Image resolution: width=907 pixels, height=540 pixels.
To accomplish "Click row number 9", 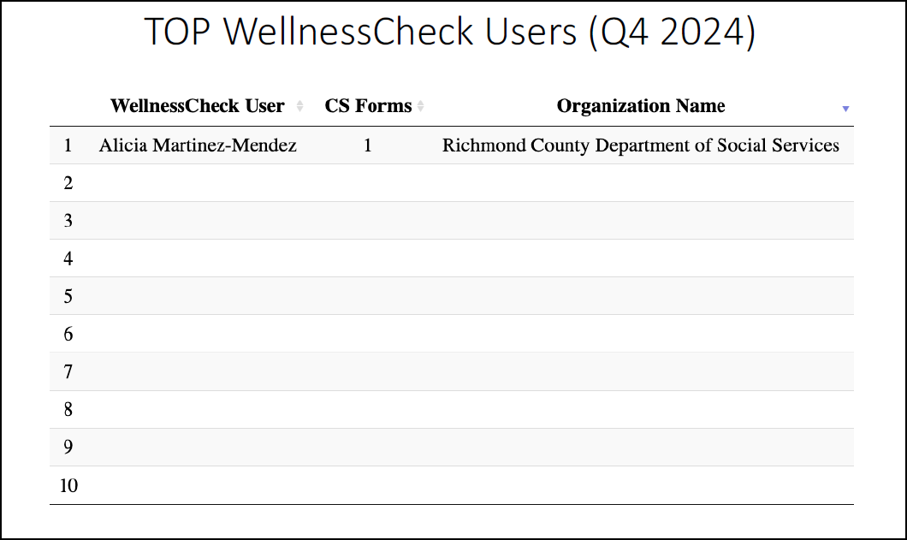I will [x=68, y=447].
